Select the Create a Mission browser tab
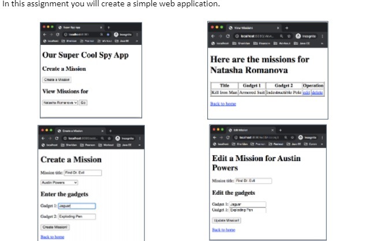The image size is (377, 241). click(81, 131)
